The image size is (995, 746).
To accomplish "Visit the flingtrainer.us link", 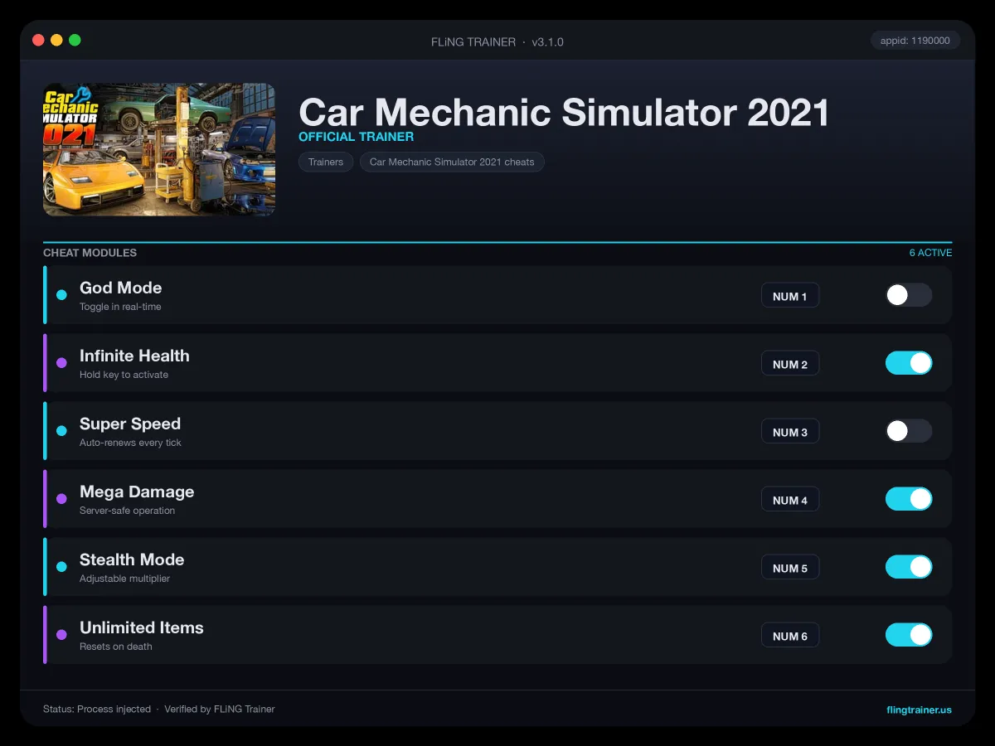I will [919, 710].
